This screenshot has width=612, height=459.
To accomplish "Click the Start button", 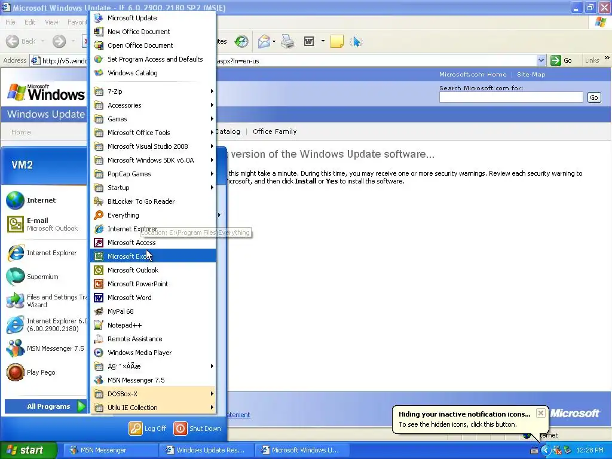I will [x=28, y=450].
